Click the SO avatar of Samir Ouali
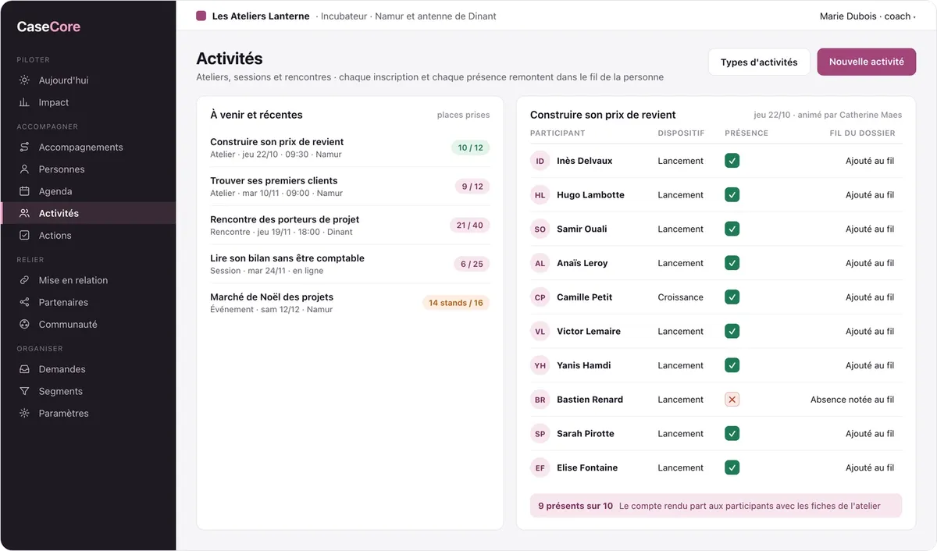The width and height of the screenshot is (937, 551). 540,229
